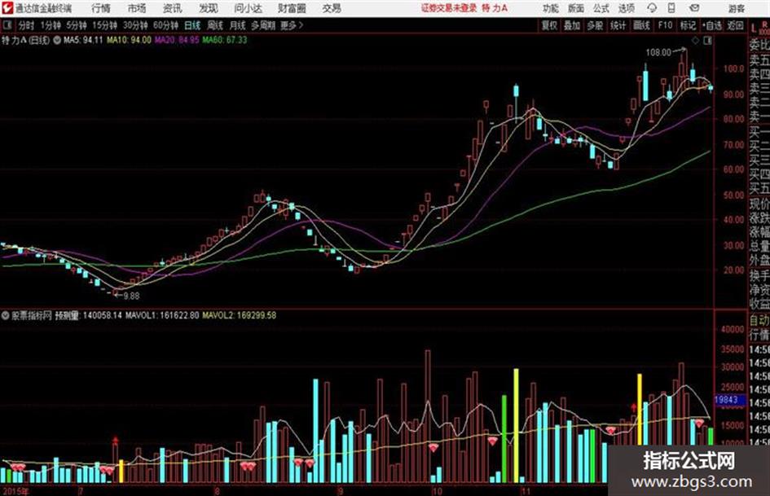This screenshot has height=496, width=770.
Task: Open the 财富圈 menu
Action: click(292, 8)
